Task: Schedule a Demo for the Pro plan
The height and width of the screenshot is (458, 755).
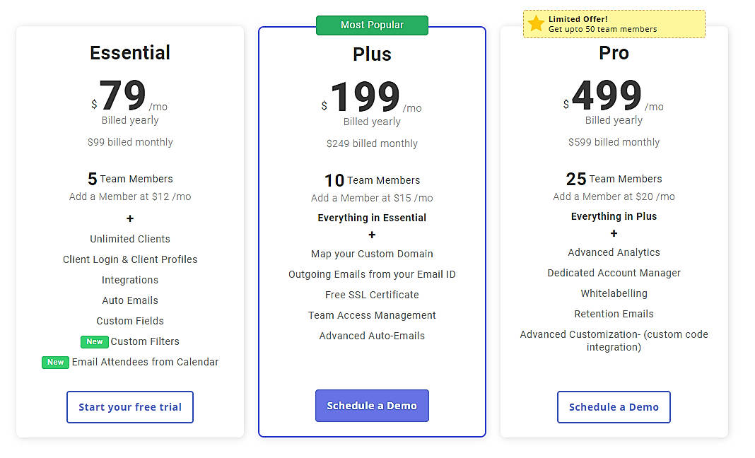Action: [614, 407]
